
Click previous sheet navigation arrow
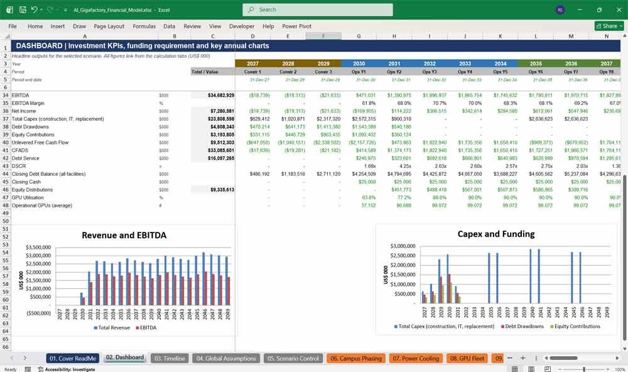pyautogui.click(x=11, y=358)
